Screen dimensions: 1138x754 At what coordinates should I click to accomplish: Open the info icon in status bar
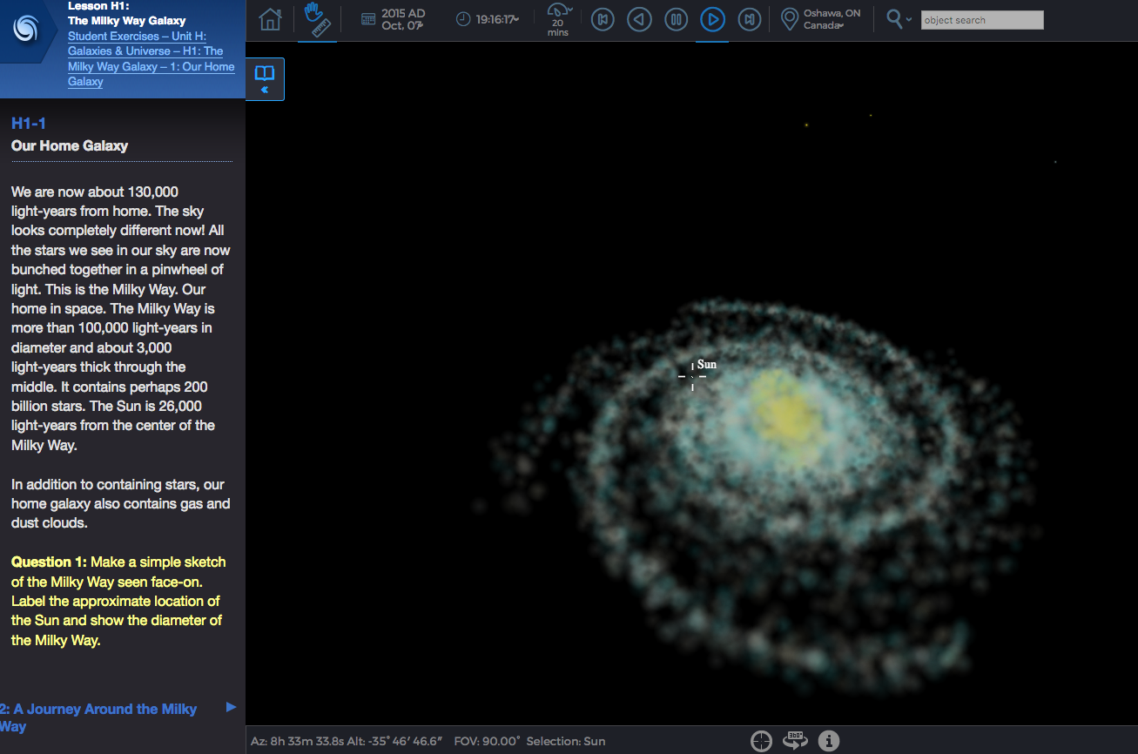(829, 741)
